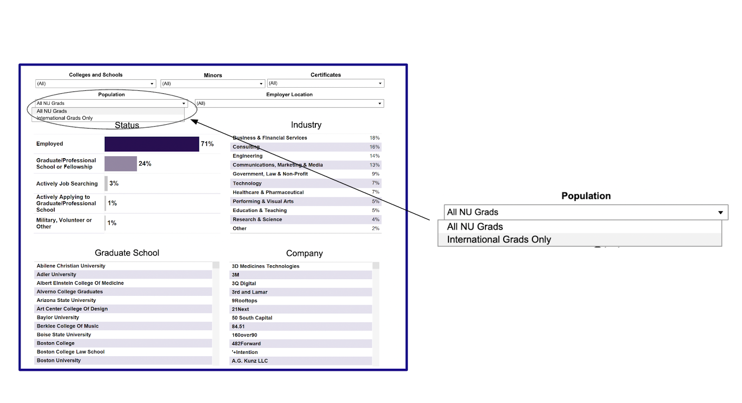This screenshot has height=403, width=742.
Task: Select the '+Intention company row
Action: [301, 352]
